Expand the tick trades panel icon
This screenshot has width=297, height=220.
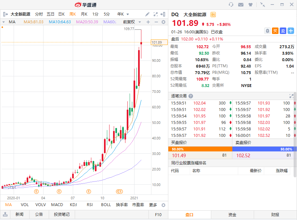coord(291,96)
